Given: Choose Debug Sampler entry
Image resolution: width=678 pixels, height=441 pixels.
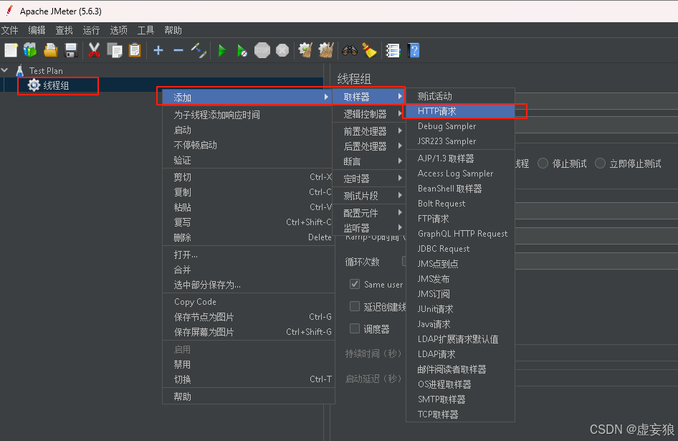Looking at the screenshot, I should (461, 126).
